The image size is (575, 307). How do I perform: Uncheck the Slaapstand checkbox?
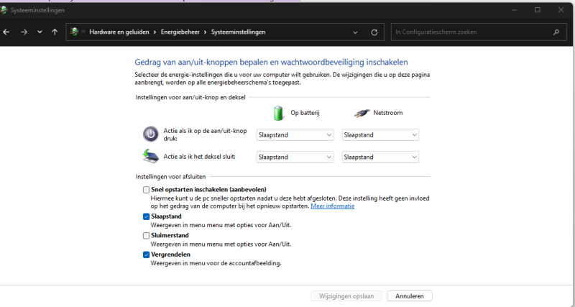(147, 216)
